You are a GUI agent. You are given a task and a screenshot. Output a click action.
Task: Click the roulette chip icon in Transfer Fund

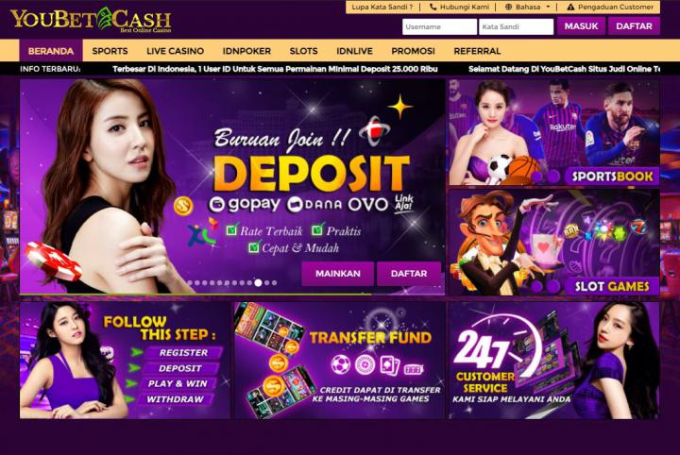click(x=365, y=364)
